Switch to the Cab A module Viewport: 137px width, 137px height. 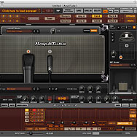click(97, 16)
